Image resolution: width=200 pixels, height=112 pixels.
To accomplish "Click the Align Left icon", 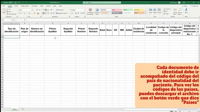I will (x=43, y=13).
